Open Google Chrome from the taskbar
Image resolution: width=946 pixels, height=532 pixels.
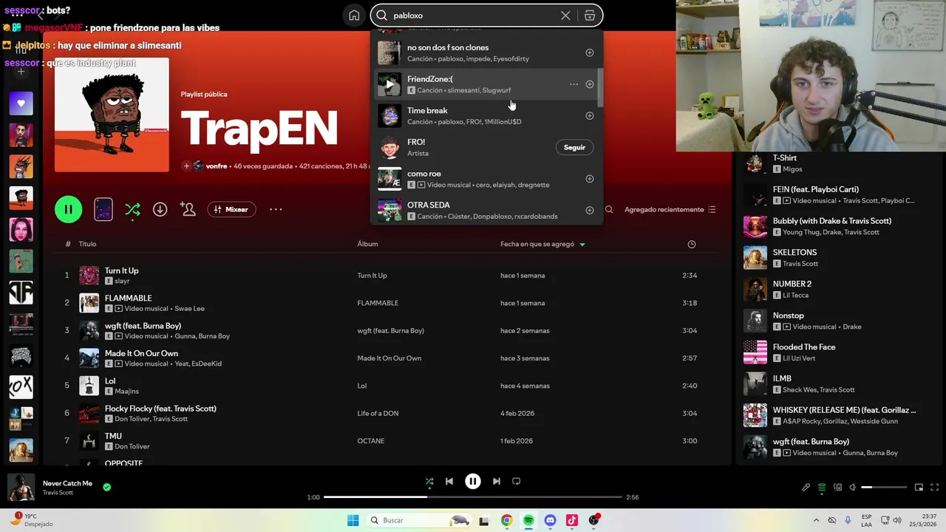pos(506,520)
